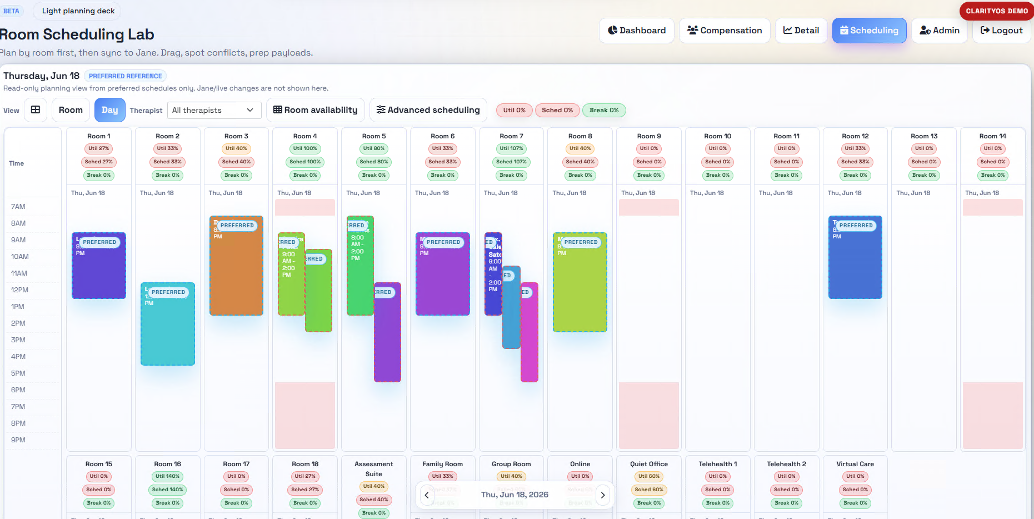Click the Assessment Suite header
Image resolution: width=1034 pixels, height=519 pixels.
(x=374, y=469)
